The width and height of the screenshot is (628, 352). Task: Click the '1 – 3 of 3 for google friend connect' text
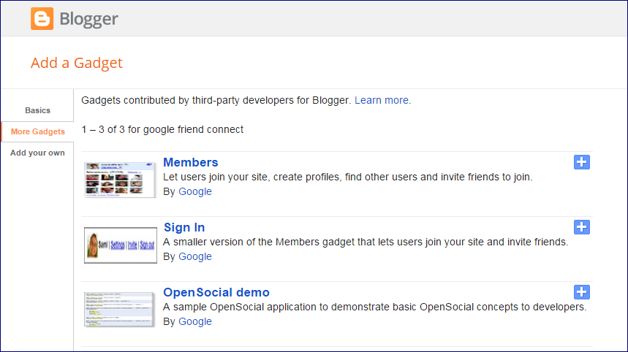162,129
